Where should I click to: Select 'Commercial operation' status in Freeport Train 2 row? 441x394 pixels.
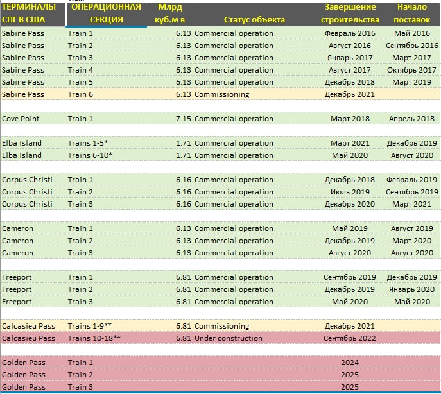(234, 289)
